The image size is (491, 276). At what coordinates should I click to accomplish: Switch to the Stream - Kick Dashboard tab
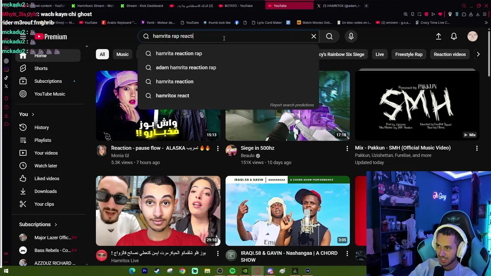tap(141, 6)
